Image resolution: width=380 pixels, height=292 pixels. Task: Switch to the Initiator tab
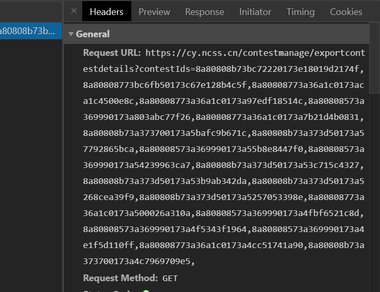255,12
